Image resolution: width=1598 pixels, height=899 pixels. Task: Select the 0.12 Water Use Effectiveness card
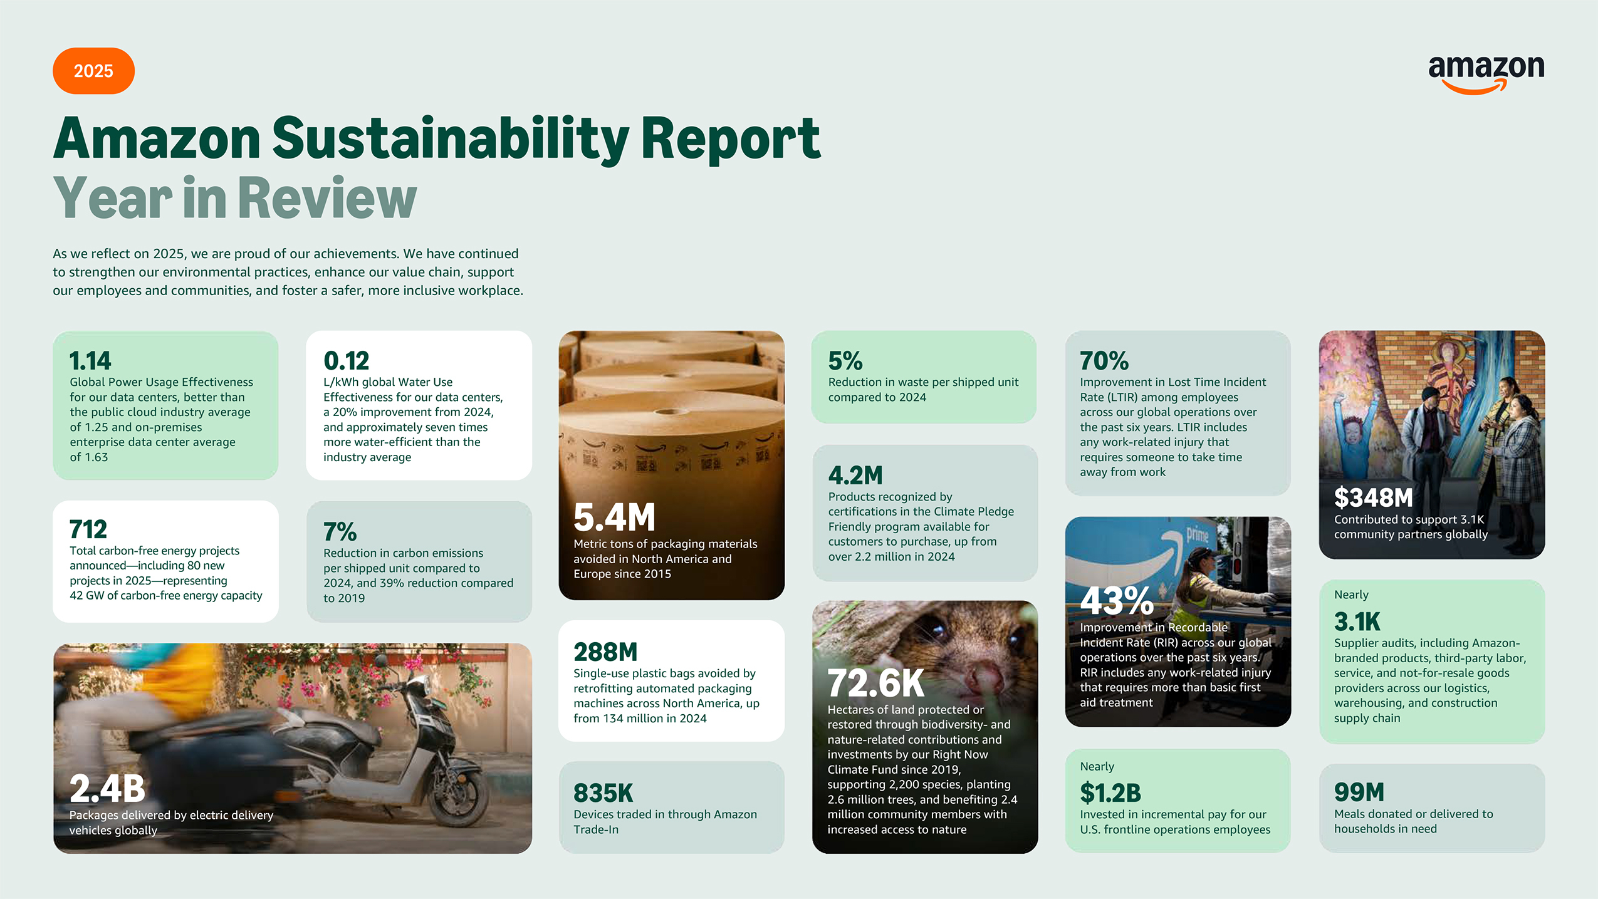click(419, 405)
